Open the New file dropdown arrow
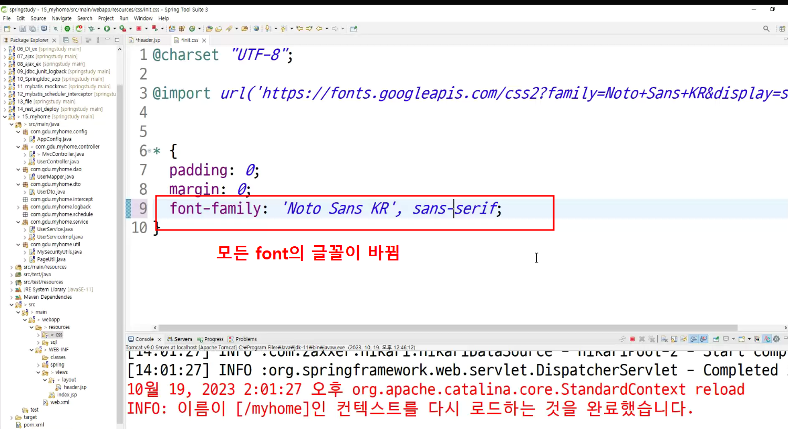Image resolution: width=788 pixels, height=429 pixels. coord(15,28)
